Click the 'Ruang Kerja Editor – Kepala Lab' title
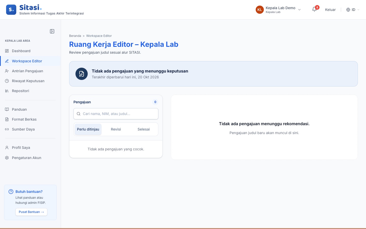 coord(124,44)
